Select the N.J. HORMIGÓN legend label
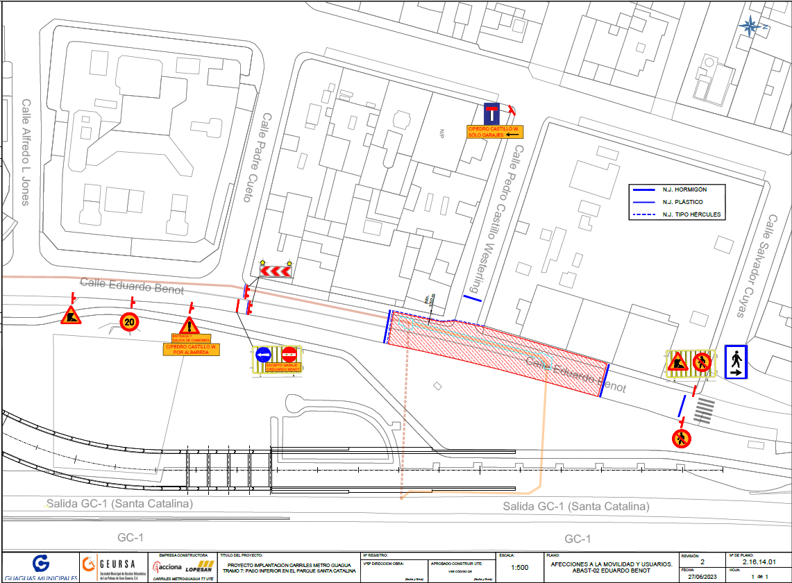Viewport: 792px width, 583px height. coord(684,190)
